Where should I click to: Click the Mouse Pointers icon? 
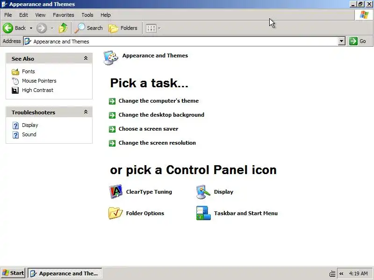pyautogui.click(x=15, y=81)
